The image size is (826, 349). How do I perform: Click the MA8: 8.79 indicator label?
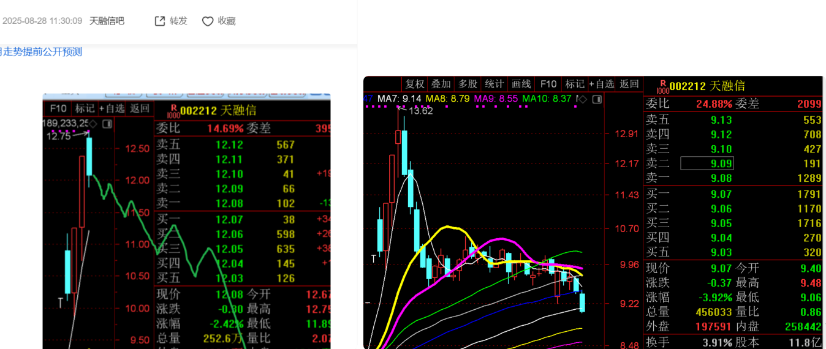pos(447,99)
